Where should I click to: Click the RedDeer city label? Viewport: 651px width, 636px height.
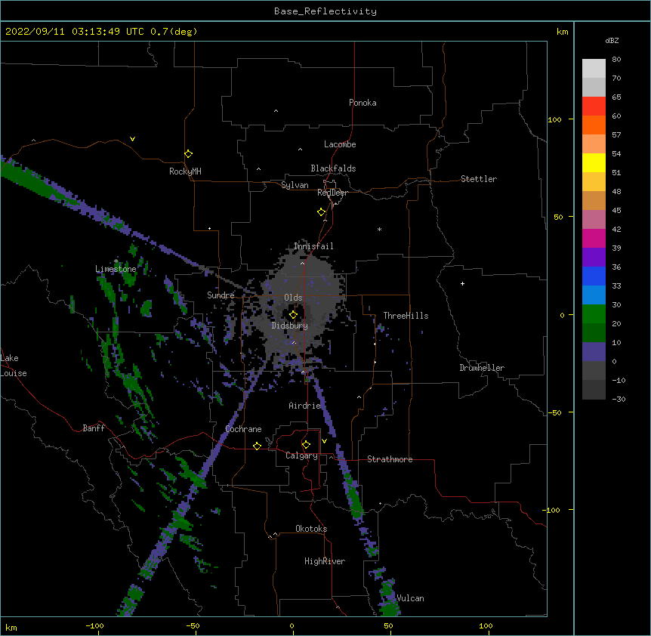pos(332,193)
